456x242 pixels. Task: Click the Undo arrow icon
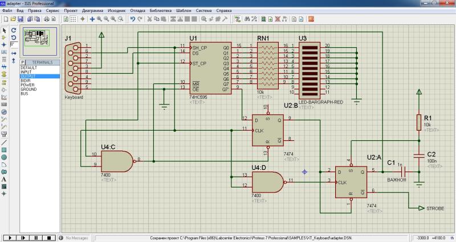tap(132, 19)
